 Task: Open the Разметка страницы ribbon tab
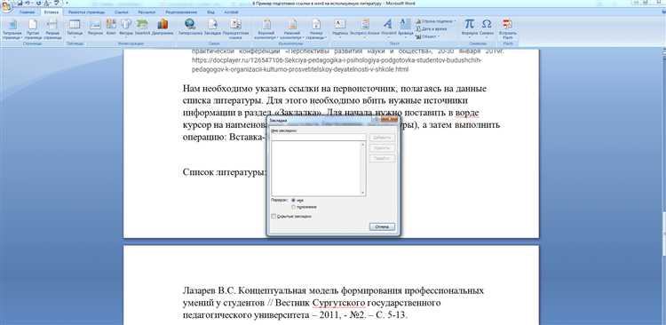[x=86, y=12]
